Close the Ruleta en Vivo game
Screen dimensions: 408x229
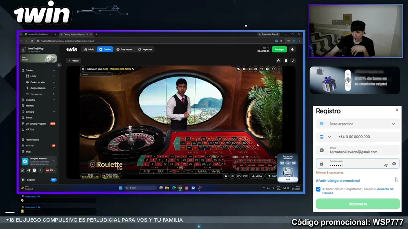tap(83, 69)
